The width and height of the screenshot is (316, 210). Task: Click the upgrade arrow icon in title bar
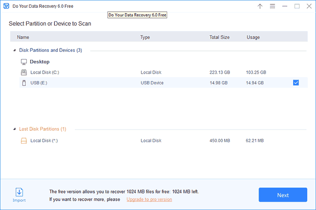pos(260,6)
